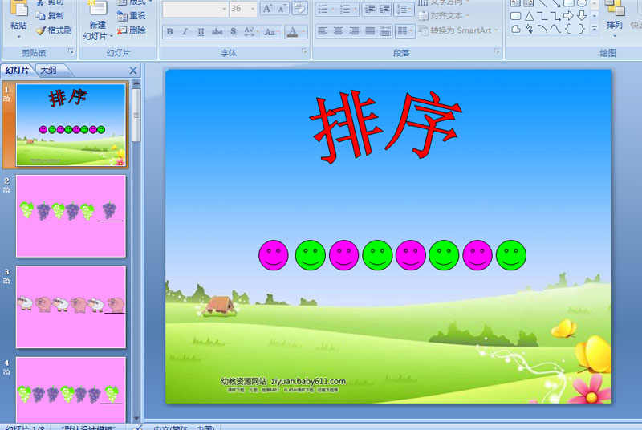Switch to the 大纲 (Outline) tab
The image size is (642, 430).
[x=49, y=71]
